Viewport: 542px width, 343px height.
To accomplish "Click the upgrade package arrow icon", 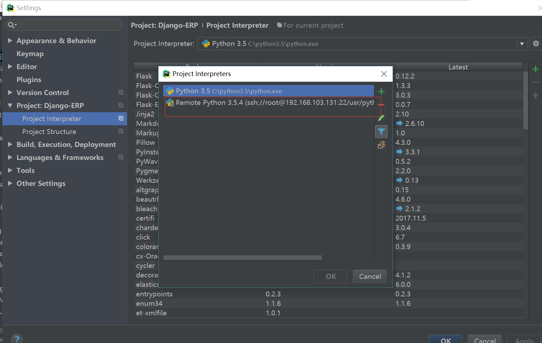I will tap(535, 96).
